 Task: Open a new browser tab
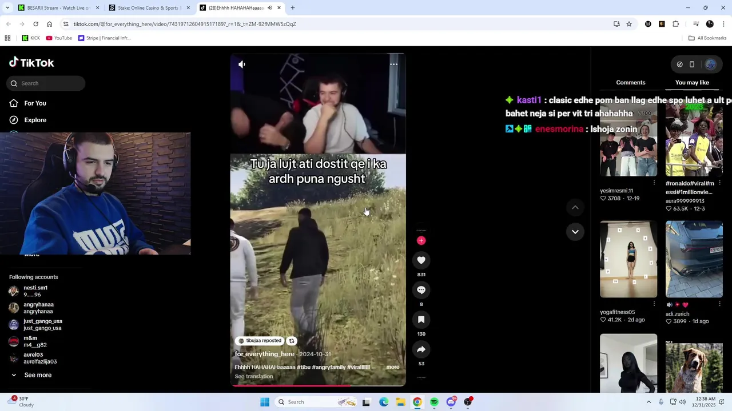(x=292, y=8)
